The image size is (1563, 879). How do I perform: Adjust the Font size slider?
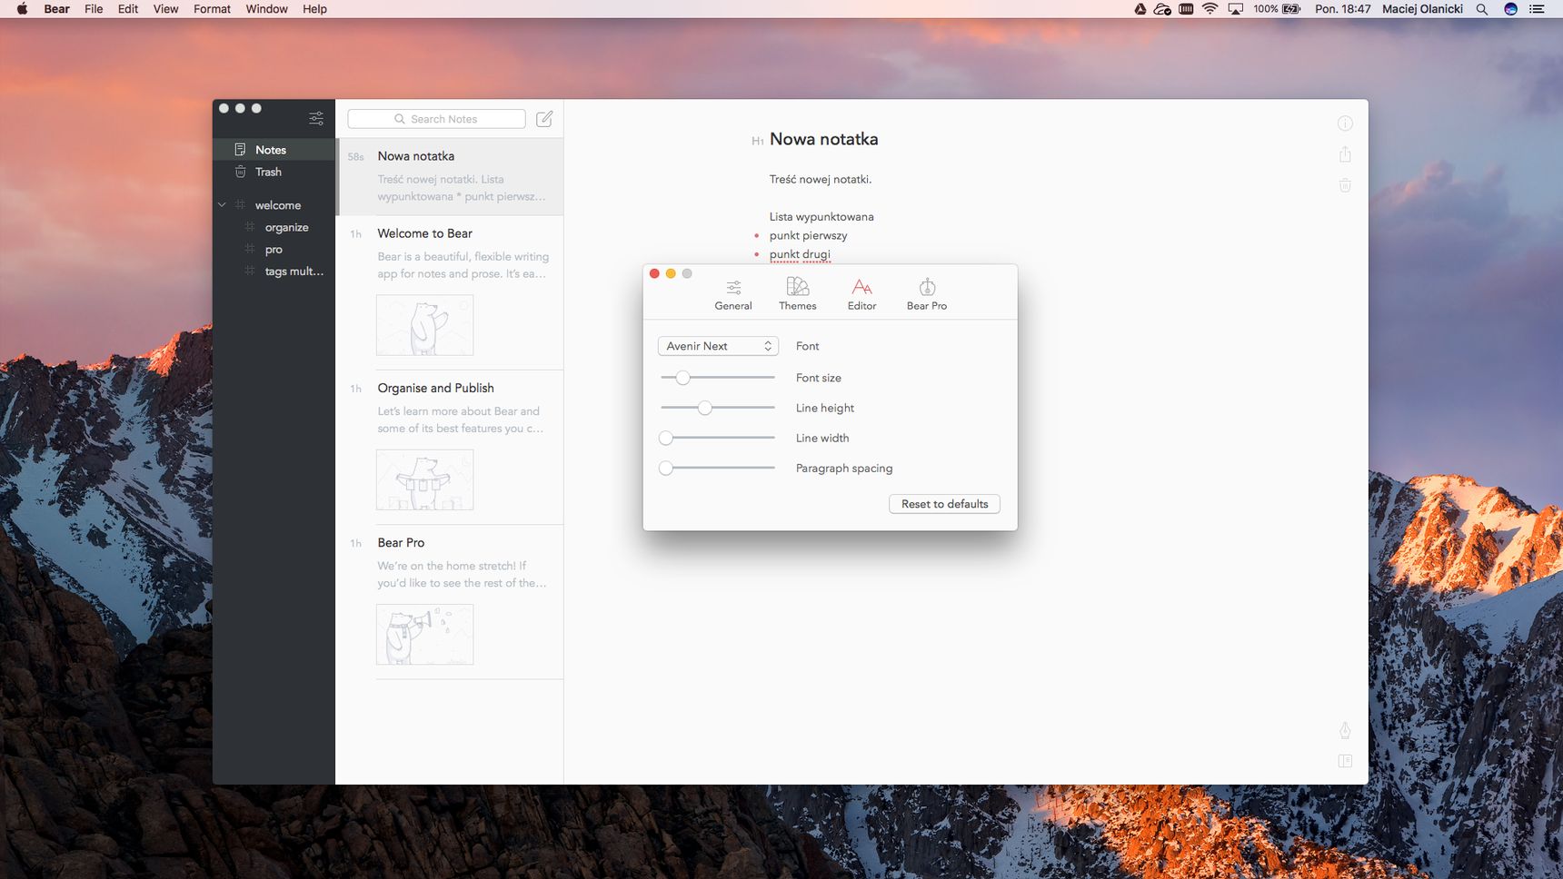[x=718, y=378]
